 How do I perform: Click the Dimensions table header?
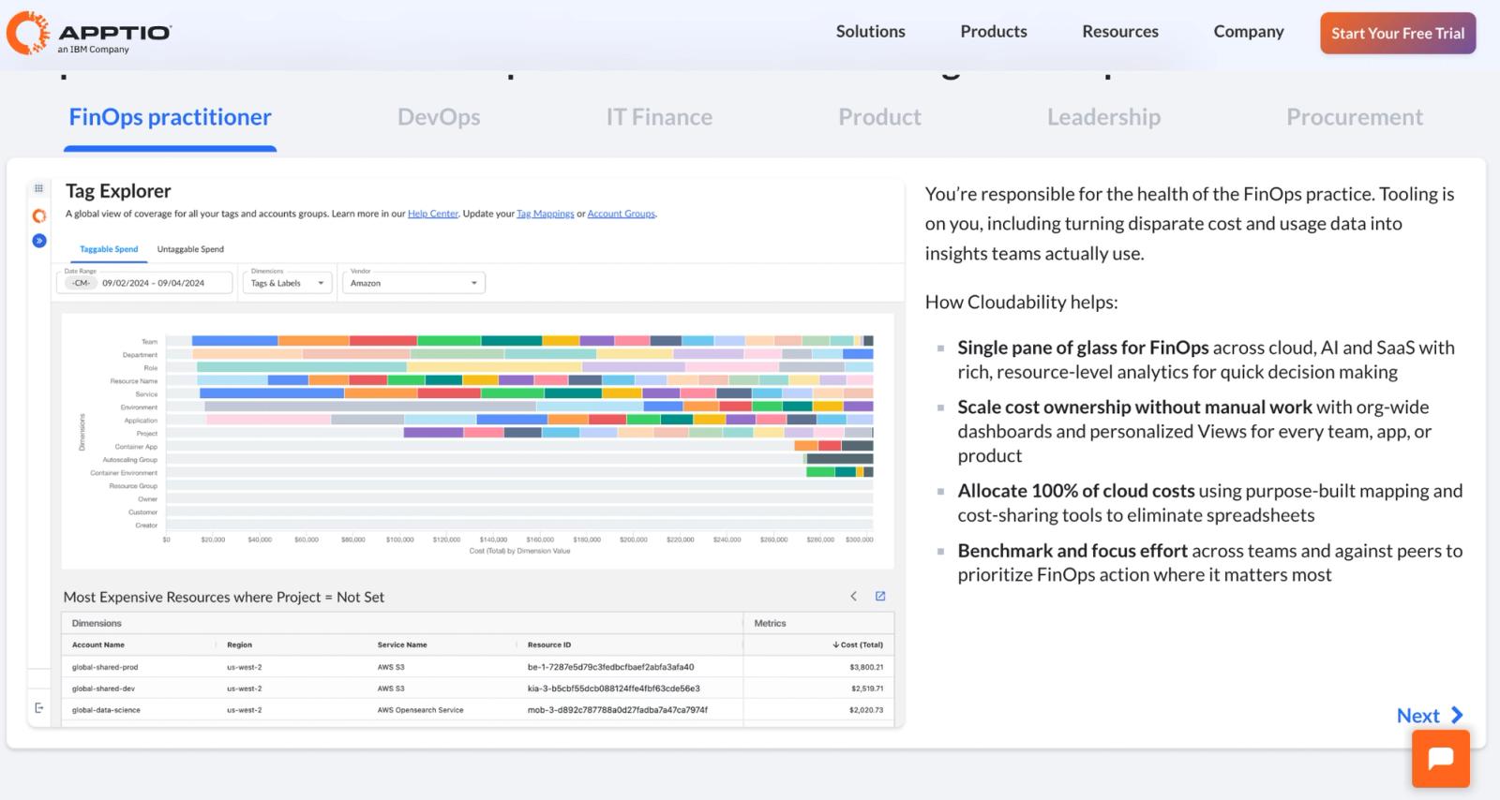pos(97,623)
